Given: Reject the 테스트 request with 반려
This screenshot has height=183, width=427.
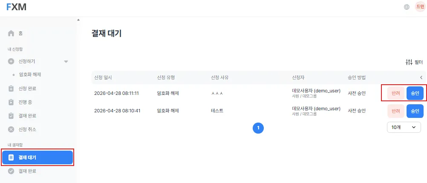Looking at the screenshot, I should pos(396,111).
